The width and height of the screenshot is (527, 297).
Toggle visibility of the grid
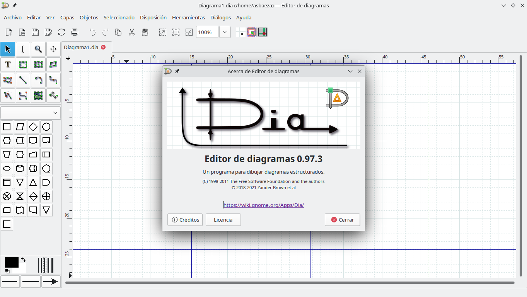[241, 32]
